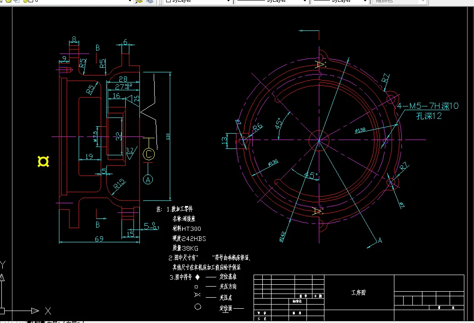Screen dimensions: 474x323
Task: Select the ø17.5 bore dimension
Action: [95, 136]
